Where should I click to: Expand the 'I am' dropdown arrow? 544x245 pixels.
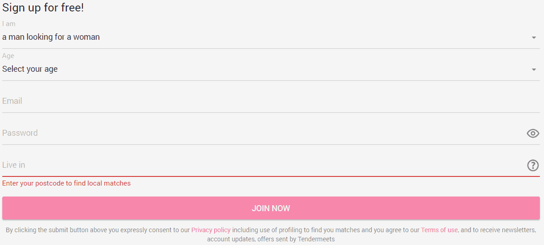[x=534, y=37]
